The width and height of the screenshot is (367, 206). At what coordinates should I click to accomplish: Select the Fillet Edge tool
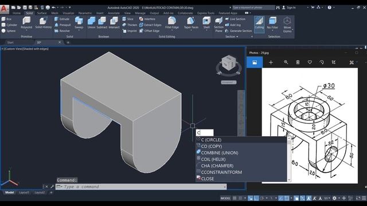(x=172, y=23)
